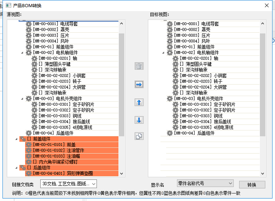Screen dimensions: 275x201
Task: Close the 产品BOM转换 dialog
Action: coord(267,6)
